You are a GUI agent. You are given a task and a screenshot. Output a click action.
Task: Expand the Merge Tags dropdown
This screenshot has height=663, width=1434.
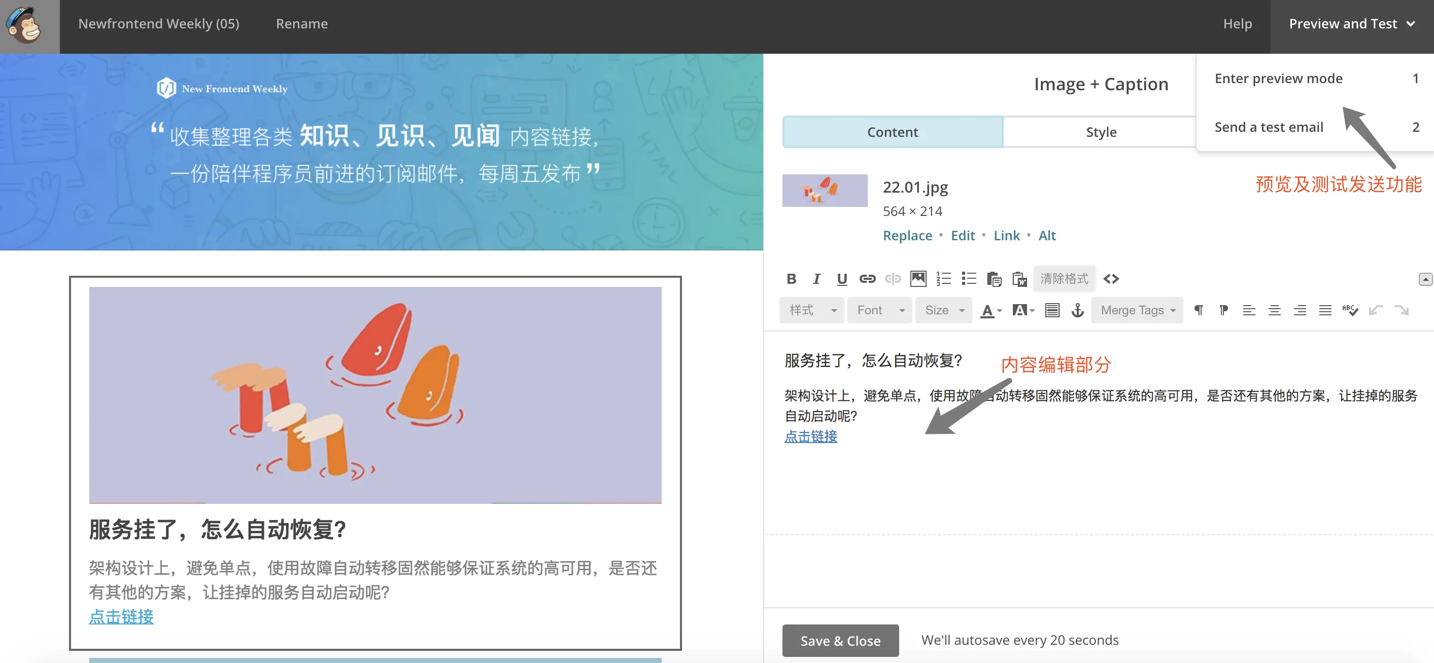pyautogui.click(x=1137, y=310)
